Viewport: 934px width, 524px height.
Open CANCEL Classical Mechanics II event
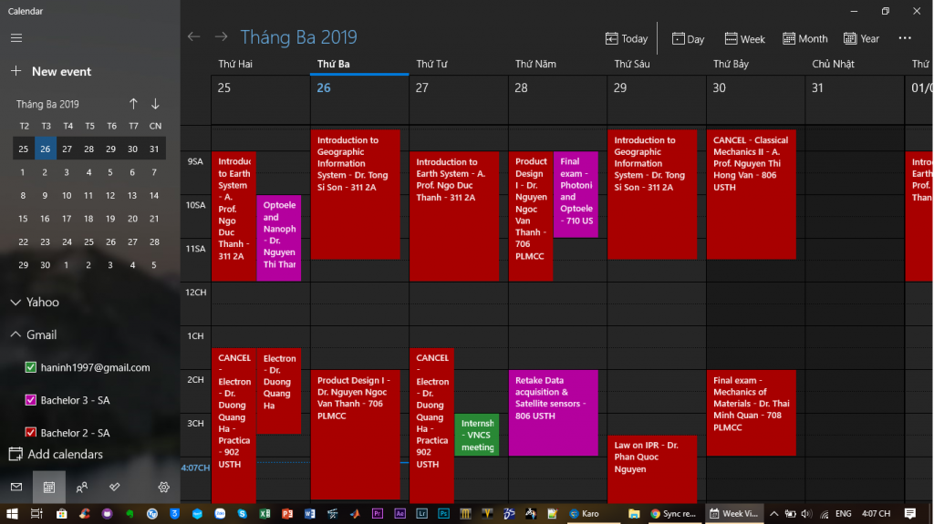point(752,194)
